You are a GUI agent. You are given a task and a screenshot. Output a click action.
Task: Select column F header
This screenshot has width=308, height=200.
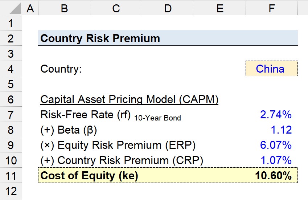[x=272, y=8]
